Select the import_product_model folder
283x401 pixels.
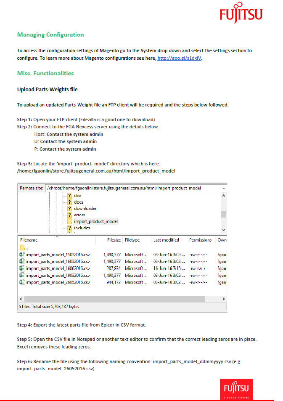point(96,221)
